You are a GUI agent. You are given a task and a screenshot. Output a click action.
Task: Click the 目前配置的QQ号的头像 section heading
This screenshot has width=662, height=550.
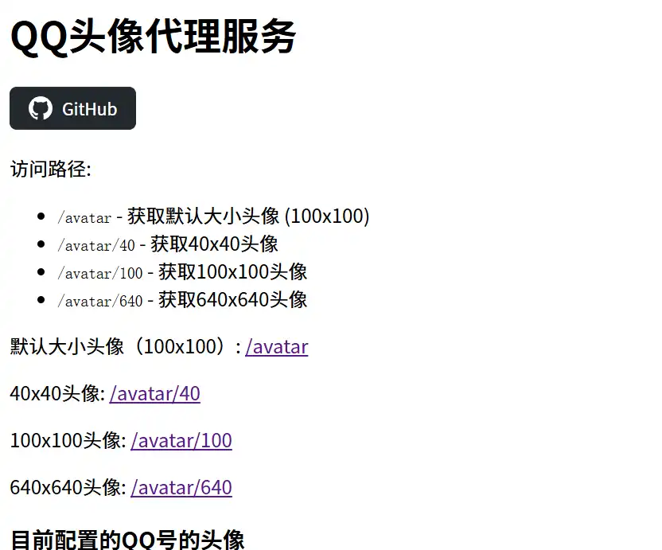pos(127,540)
